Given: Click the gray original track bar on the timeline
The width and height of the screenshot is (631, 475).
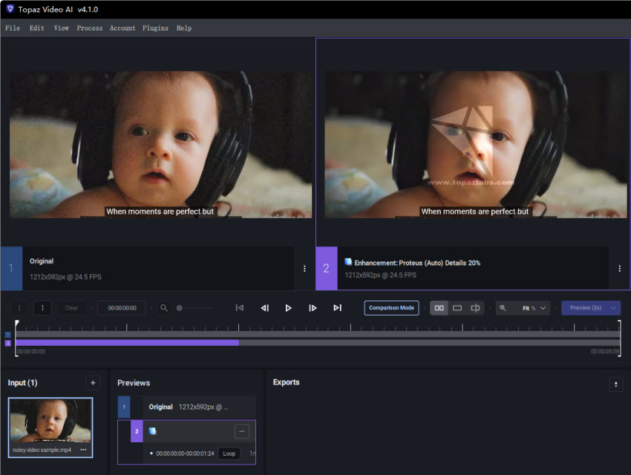Looking at the screenshot, I should point(318,334).
